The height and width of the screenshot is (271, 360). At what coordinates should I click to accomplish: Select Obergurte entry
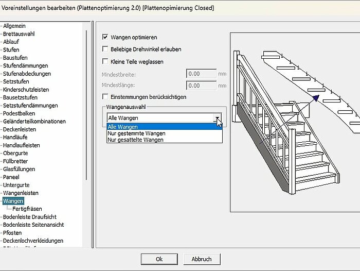click(15, 153)
